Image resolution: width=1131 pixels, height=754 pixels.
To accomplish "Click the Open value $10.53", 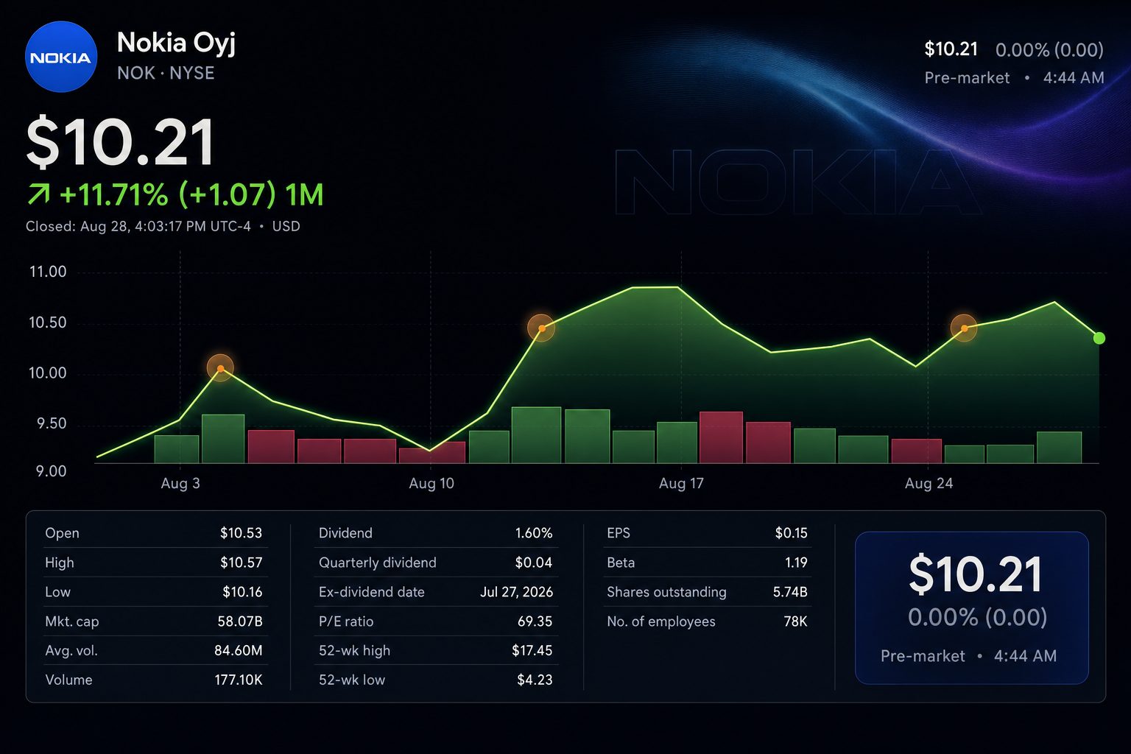I will tap(241, 532).
